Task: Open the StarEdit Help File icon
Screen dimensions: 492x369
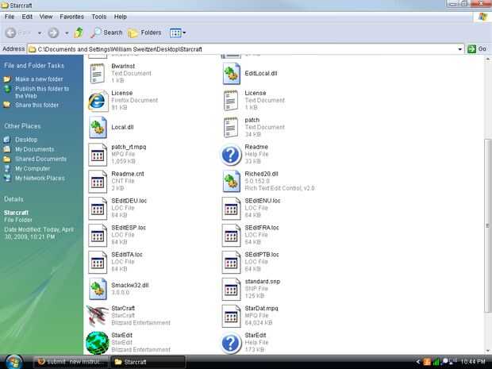Action: pos(231,343)
